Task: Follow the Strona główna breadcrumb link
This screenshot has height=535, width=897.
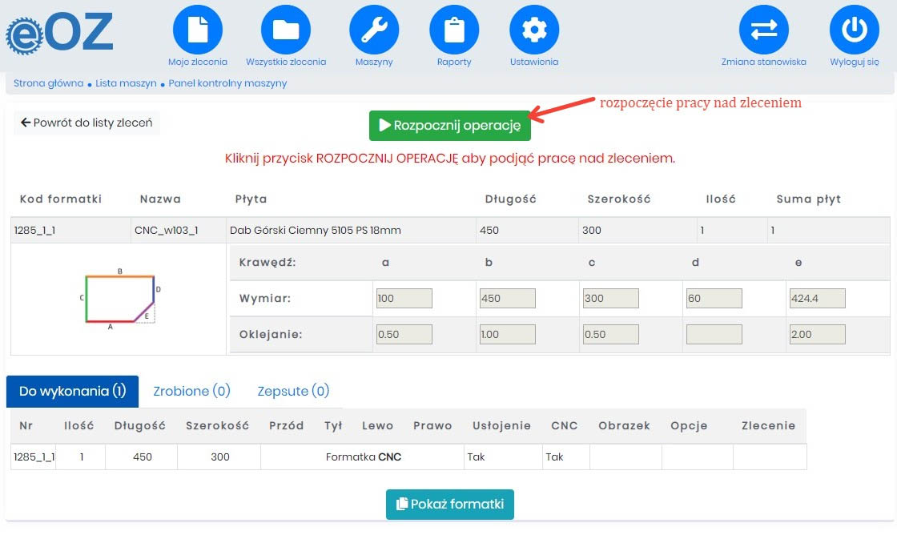Action: click(x=48, y=83)
